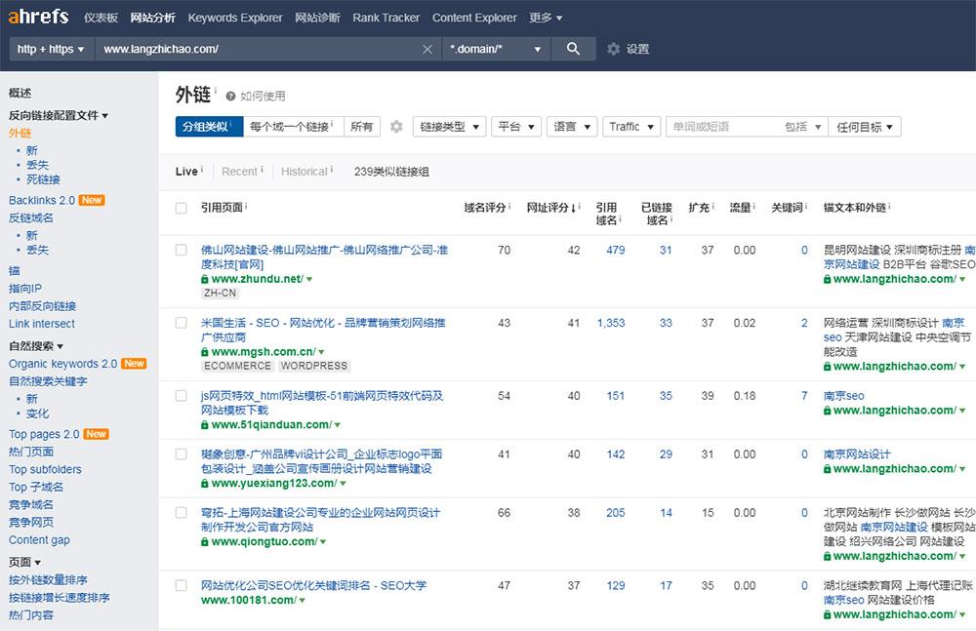The width and height of the screenshot is (976, 631).
Task: Open the Traffic filter dropdown
Action: tap(631, 127)
